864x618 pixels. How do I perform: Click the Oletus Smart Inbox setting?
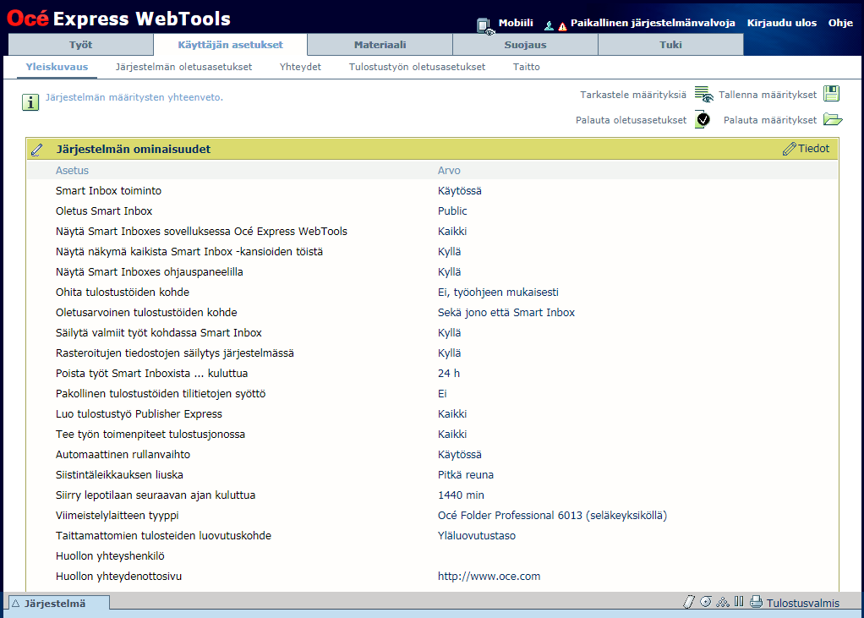104,211
